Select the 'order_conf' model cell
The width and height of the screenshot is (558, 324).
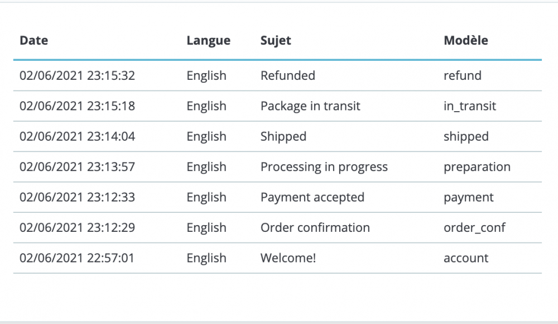click(474, 228)
